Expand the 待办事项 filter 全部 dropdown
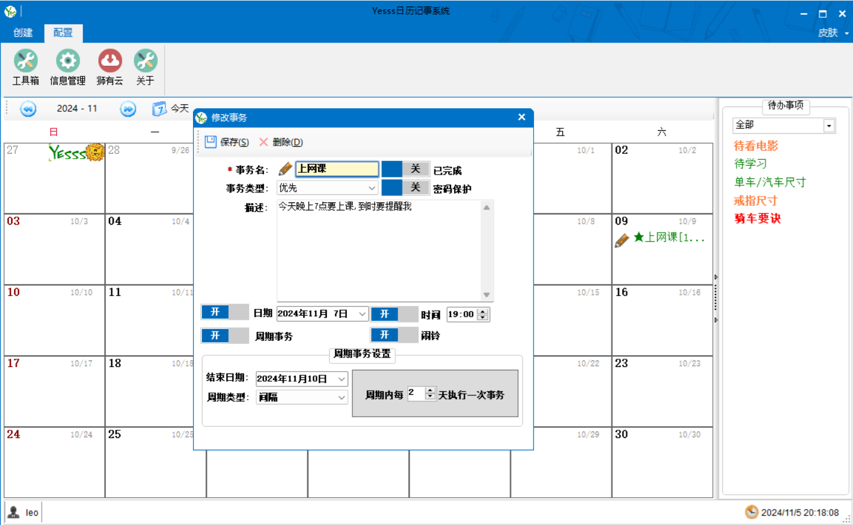The height and width of the screenshot is (525, 853). [829, 125]
